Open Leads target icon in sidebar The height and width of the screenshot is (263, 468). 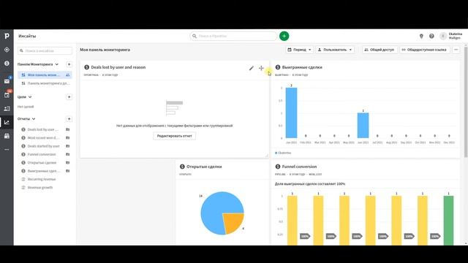[x=7, y=50]
